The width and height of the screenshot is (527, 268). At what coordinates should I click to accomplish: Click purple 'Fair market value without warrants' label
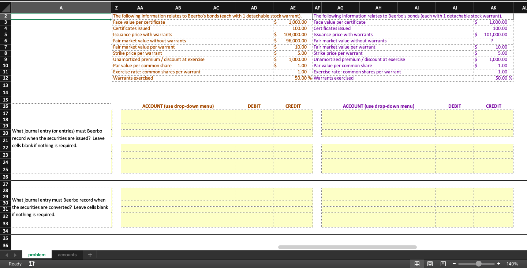click(x=350, y=41)
